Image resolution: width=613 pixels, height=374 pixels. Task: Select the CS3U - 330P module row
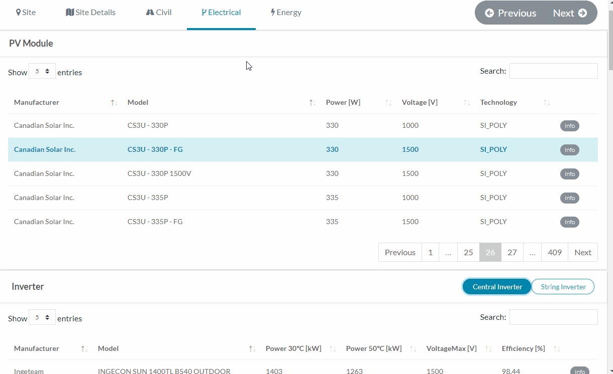(x=303, y=125)
